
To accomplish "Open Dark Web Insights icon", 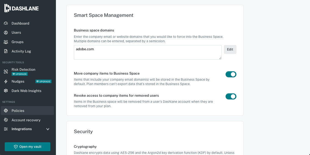I will click(x=6, y=91).
